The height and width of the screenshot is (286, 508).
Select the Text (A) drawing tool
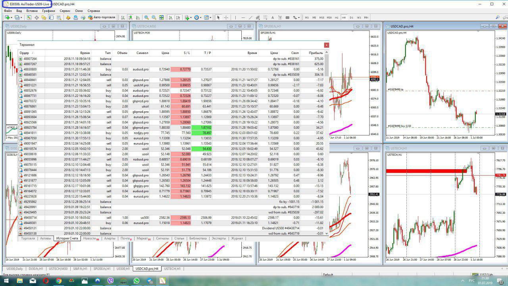click(272, 17)
